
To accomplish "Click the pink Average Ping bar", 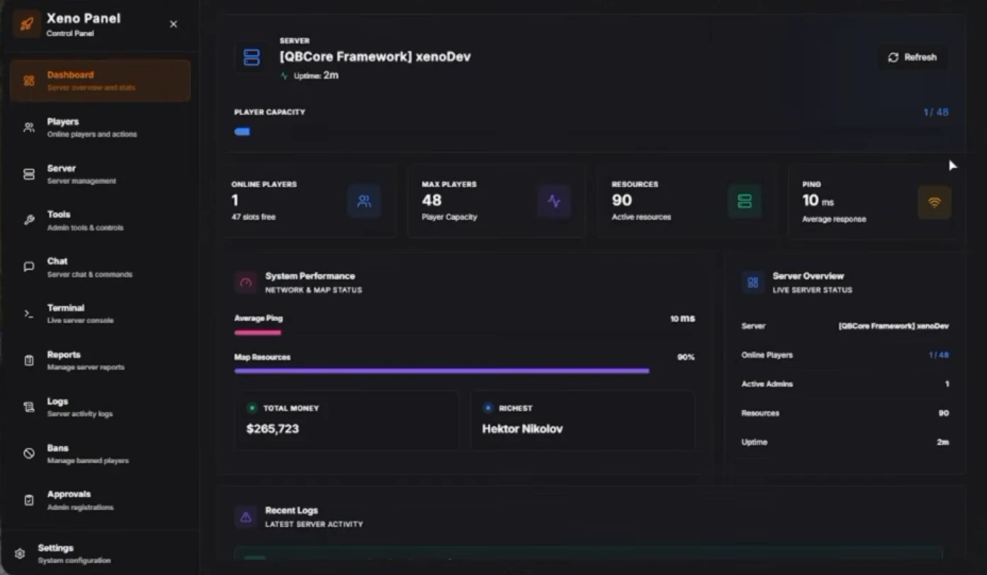I will tap(258, 332).
